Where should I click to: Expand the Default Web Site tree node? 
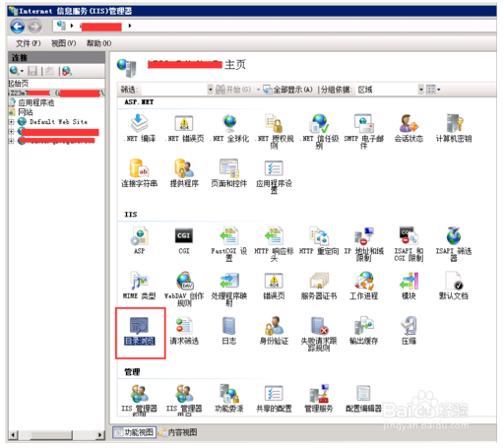pos(11,122)
